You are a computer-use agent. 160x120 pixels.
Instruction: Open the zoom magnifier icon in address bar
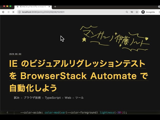(x=127, y=12)
